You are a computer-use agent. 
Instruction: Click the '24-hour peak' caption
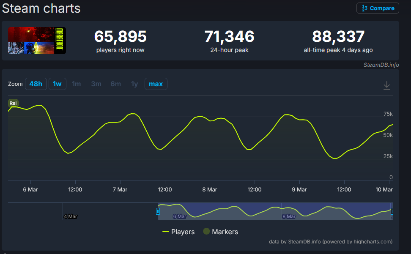pyautogui.click(x=229, y=50)
